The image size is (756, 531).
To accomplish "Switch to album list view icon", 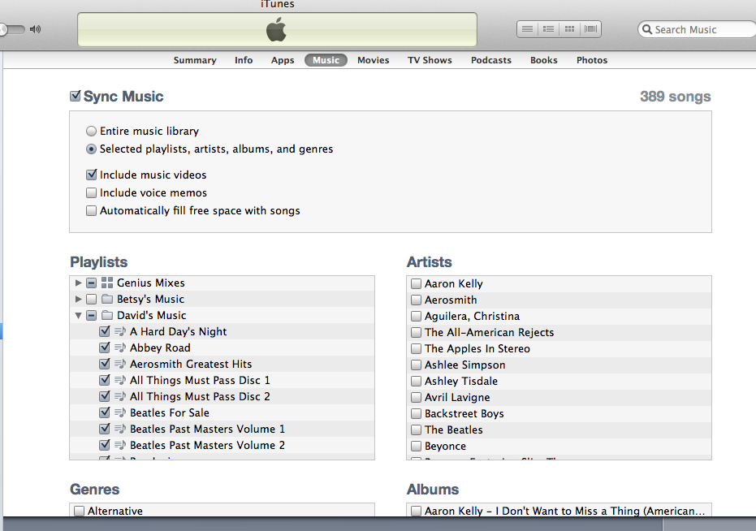I will pos(548,29).
